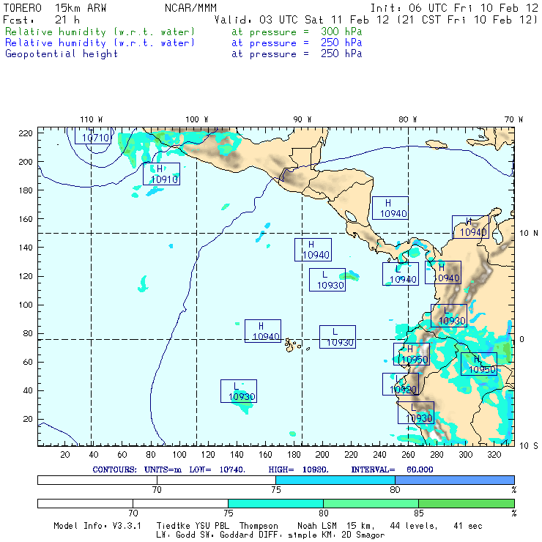Click the "TORERO 15km ARW" title text
The height and width of the screenshot is (542, 542).
click(55, 8)
